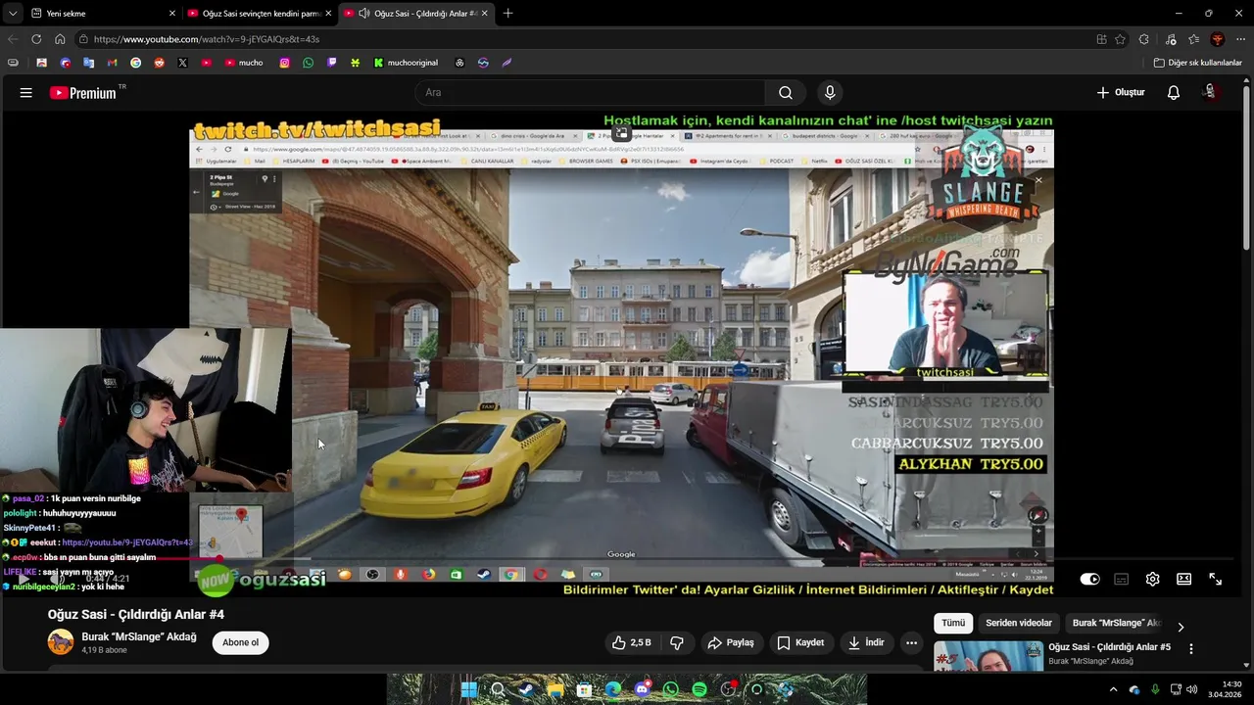1254x705 pixels.
Task: Open Burak “MrSlange” Akdağ channel link
Action: [139, 637]
